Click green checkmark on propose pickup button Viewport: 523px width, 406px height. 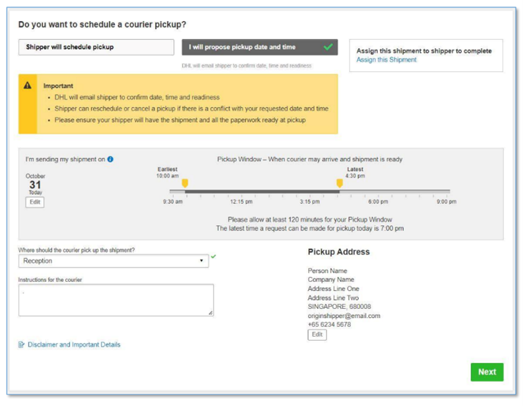click(328, 47)
